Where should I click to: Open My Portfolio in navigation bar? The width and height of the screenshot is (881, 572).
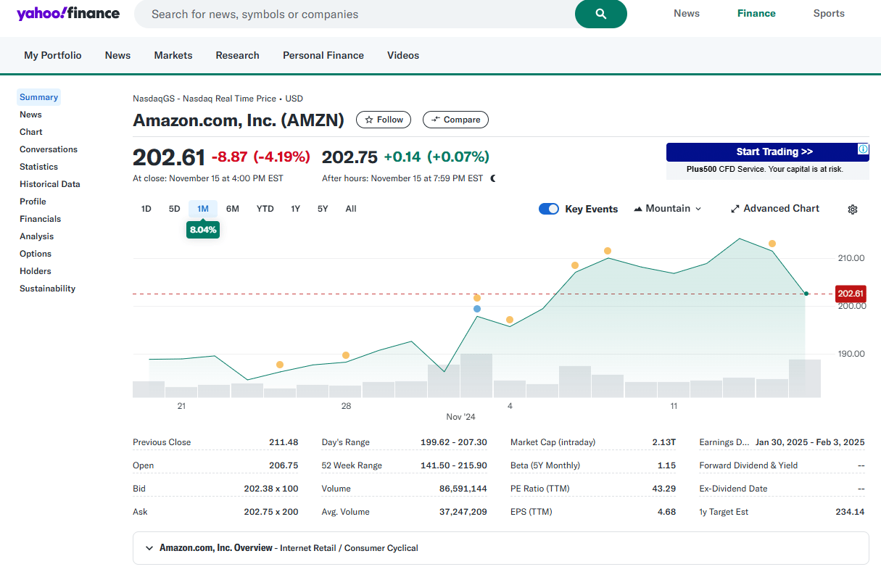tap(53, 55)
